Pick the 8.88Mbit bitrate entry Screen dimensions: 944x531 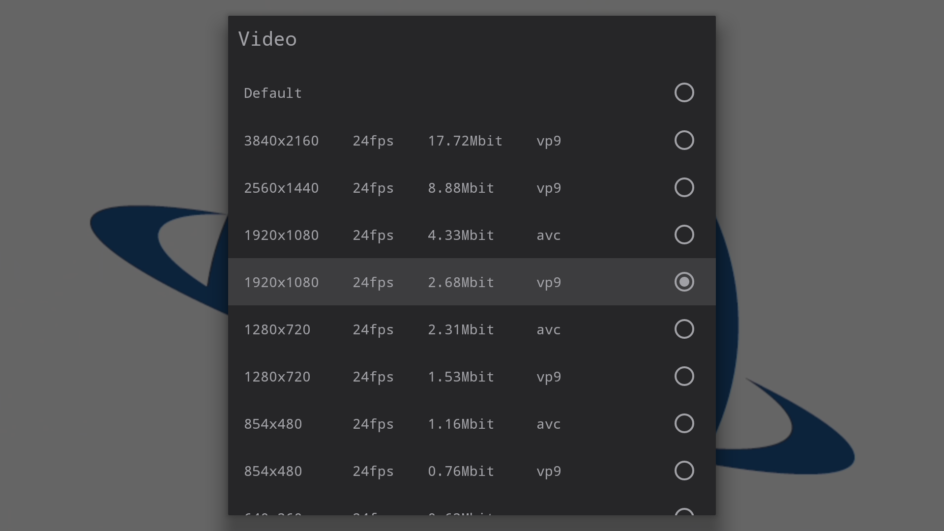click(x=461, y=188)
